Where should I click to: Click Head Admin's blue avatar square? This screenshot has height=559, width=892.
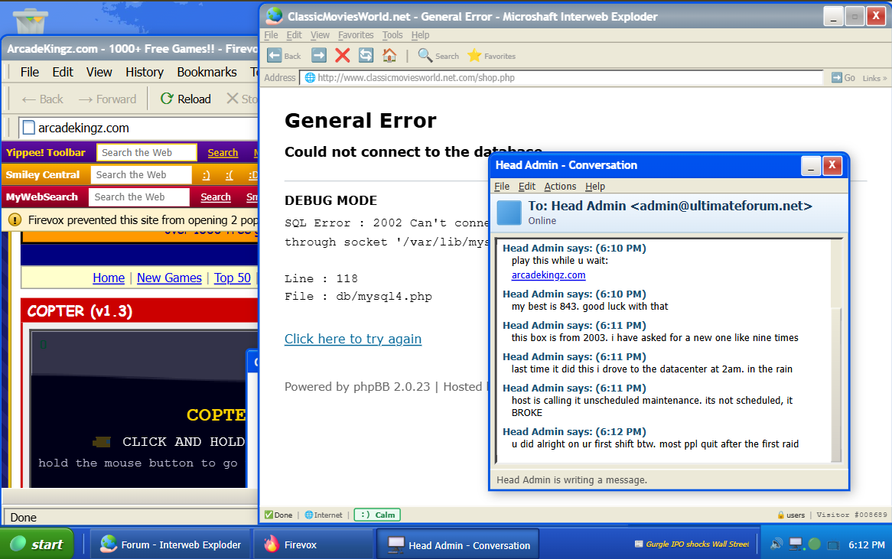coord(509,213)
